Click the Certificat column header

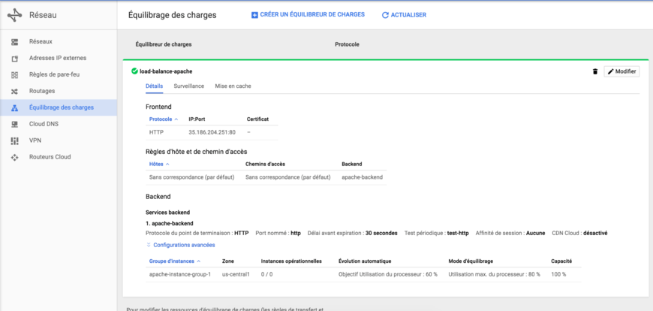click(x=257, y=119)
